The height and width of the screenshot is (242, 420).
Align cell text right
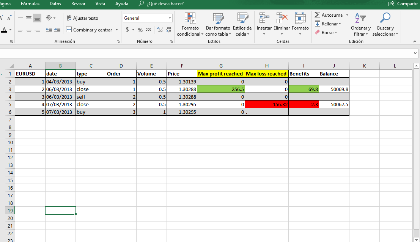37,30
